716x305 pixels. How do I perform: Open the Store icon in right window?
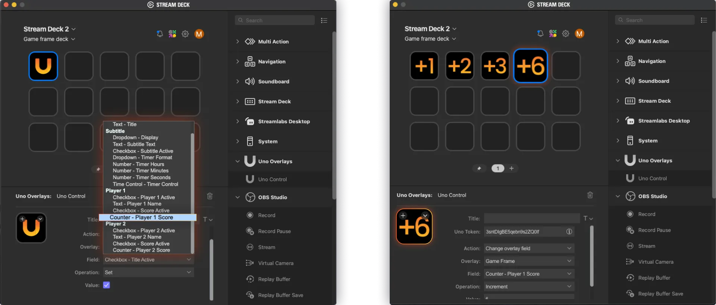point(553,34)
